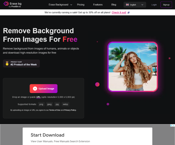This screenshot has width=175, height=145.
Task: Click the beach woman sample image
Action: (133, 67)
